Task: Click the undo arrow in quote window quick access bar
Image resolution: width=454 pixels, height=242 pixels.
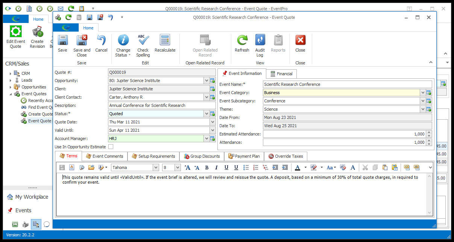Action: tap(110, 17)
